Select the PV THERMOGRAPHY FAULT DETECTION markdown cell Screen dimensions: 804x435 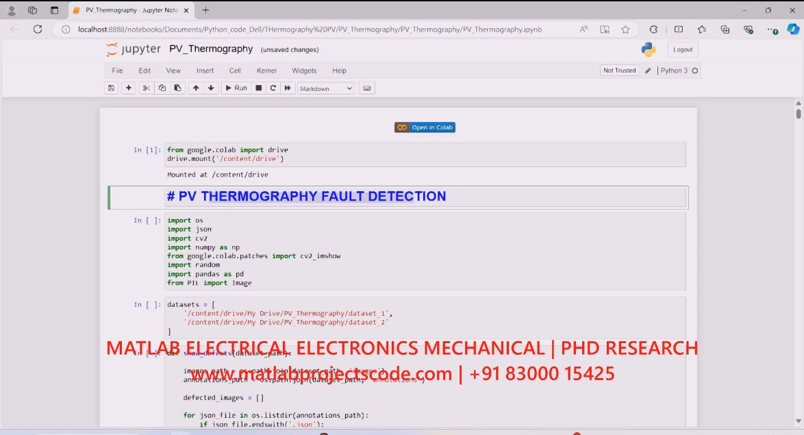398,197
